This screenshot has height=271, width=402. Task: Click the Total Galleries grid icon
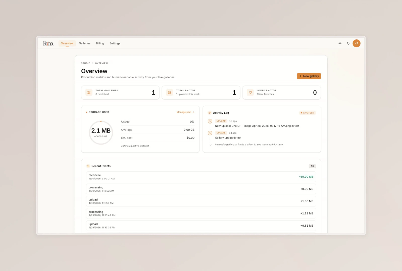pos(89,93)
